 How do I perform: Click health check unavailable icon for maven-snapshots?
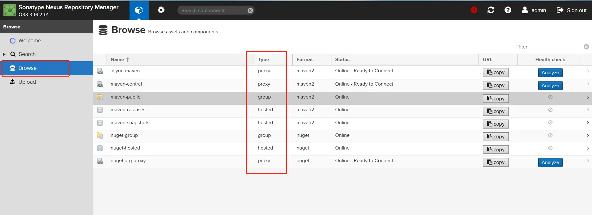click(550, 122)
